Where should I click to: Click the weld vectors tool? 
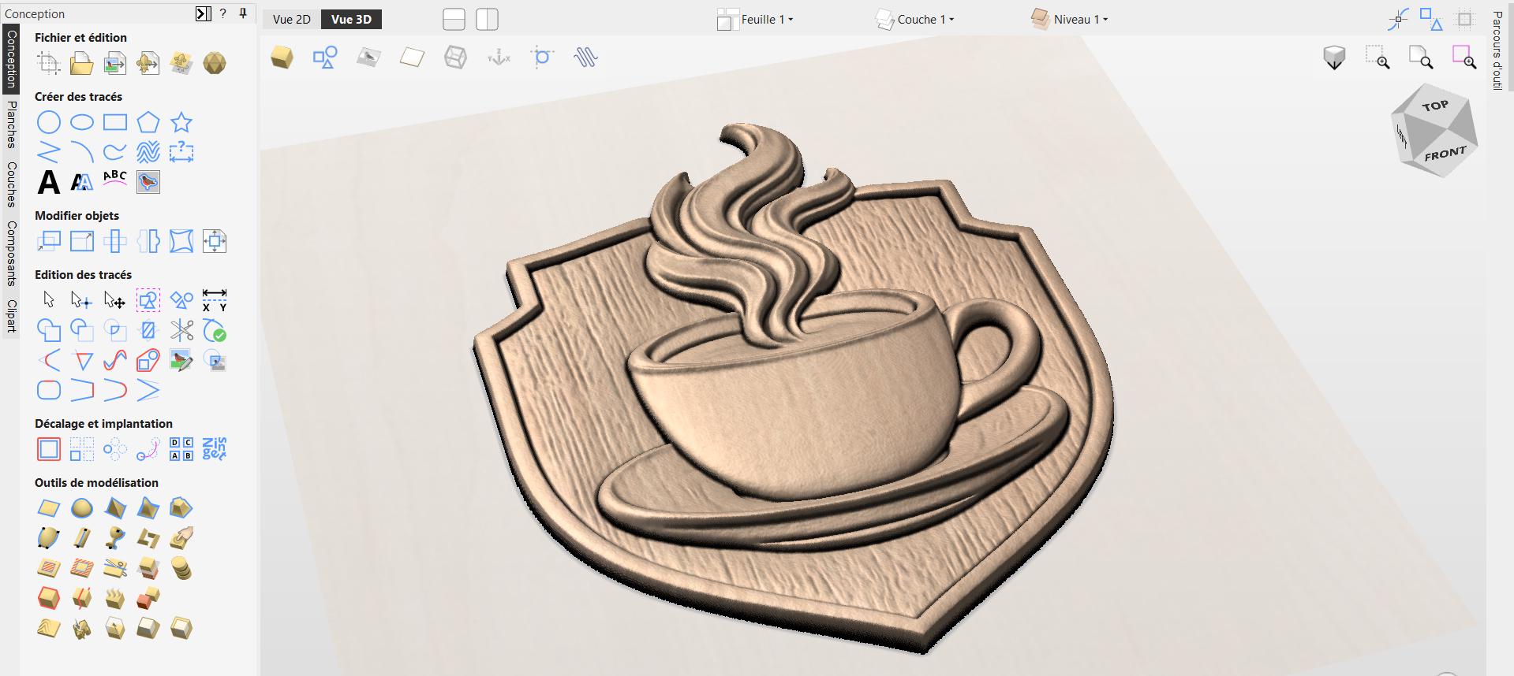(x=49, y=330)
